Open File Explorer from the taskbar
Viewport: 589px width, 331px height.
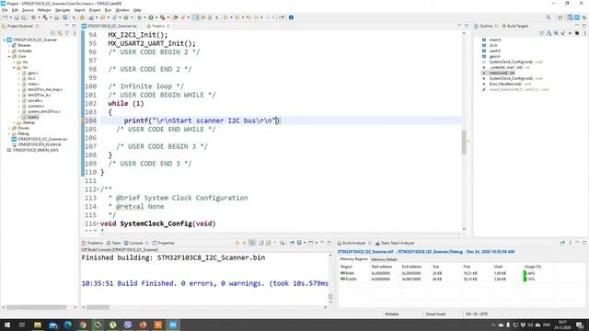click(x=38, y=325)
